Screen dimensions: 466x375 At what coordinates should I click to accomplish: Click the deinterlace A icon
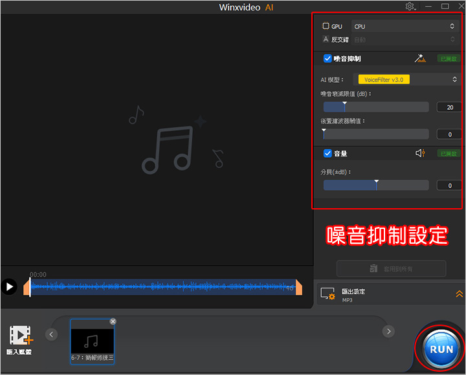pos(326,39)
